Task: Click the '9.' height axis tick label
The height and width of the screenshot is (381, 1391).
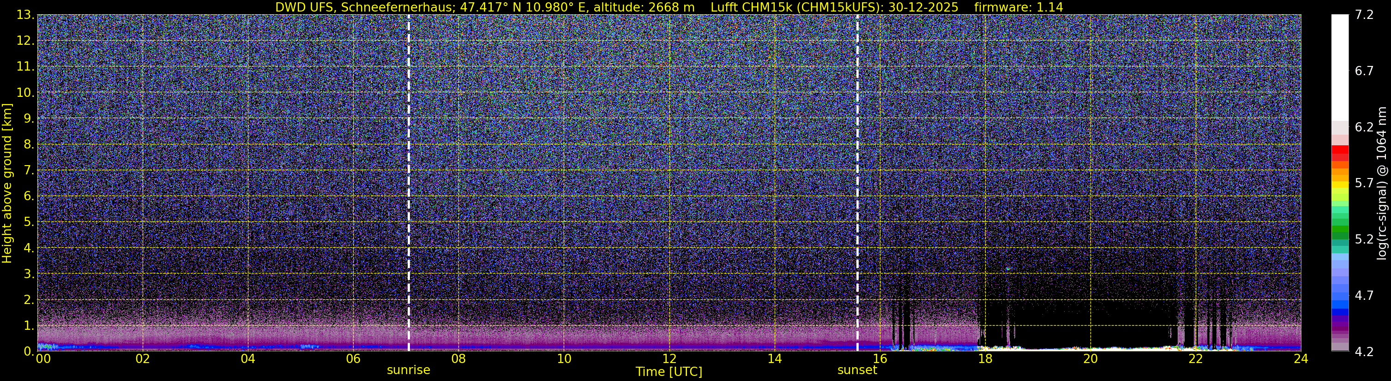Action: click(29, 118)
